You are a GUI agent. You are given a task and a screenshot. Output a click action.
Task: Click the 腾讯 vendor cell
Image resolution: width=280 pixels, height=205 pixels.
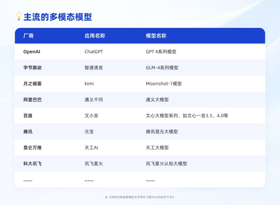[28, 132]
